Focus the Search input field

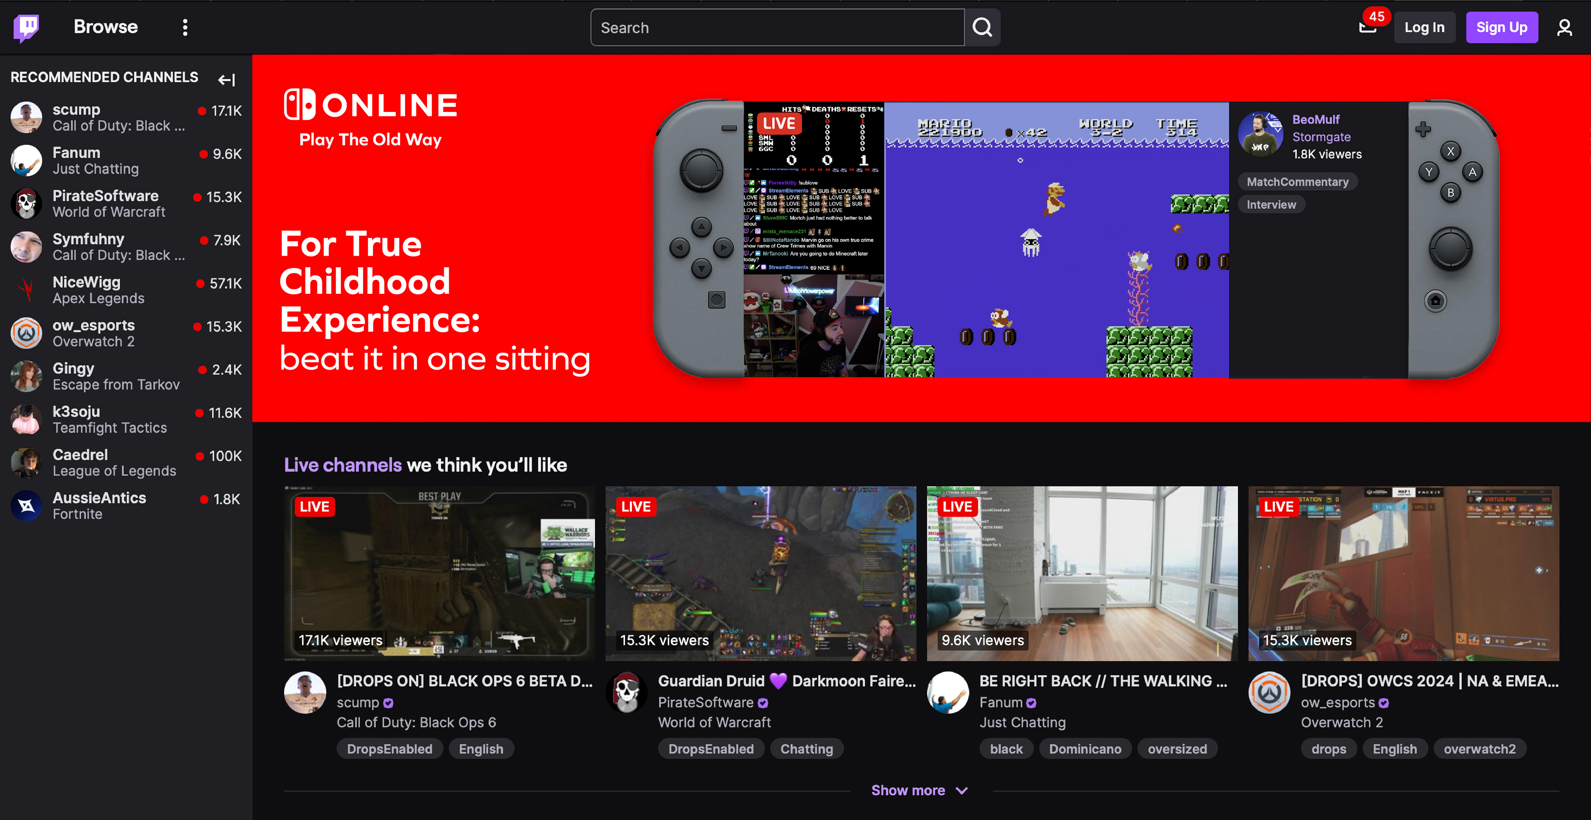(777, 27)
